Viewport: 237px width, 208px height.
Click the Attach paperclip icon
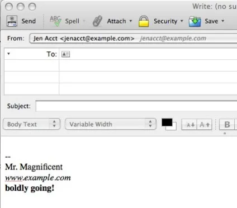(x=98, y=21)
